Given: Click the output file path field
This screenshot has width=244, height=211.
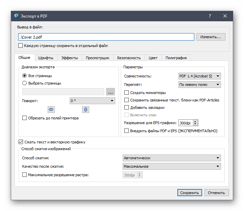Looking at the screenshot, I should click(x=106, y=37).
